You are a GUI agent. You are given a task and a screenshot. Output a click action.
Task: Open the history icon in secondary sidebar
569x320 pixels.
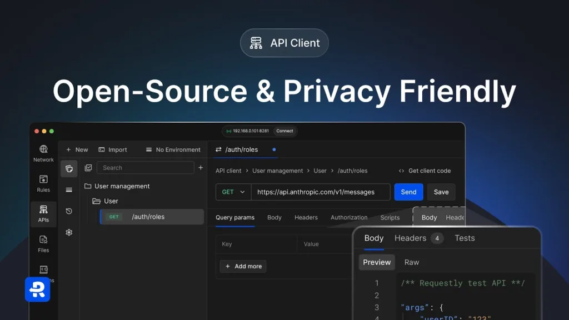point(69,211)
